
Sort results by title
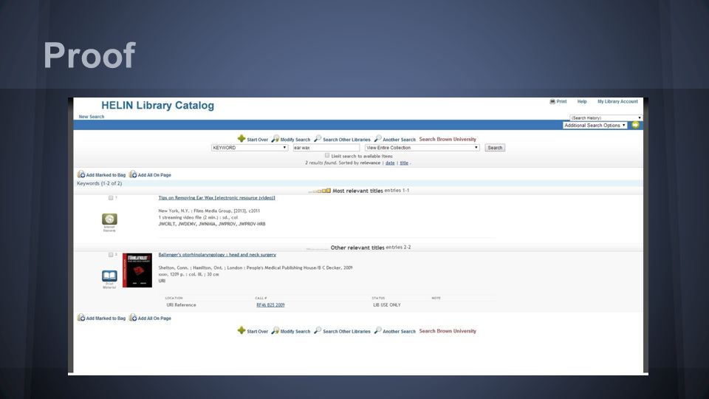(x=404, y=163)
